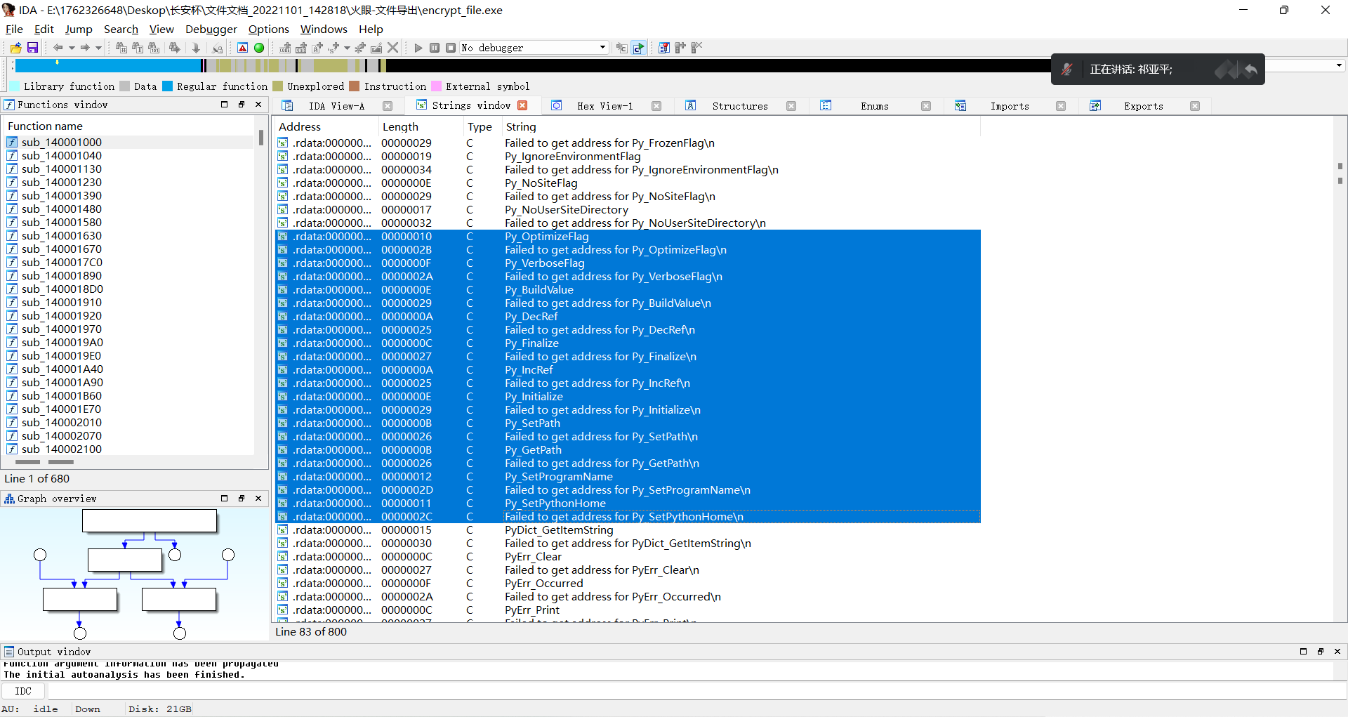The width and height of the screenshot is (1348, 717).
Task: Click the undefine X toolbar icon
Action: 393,48
